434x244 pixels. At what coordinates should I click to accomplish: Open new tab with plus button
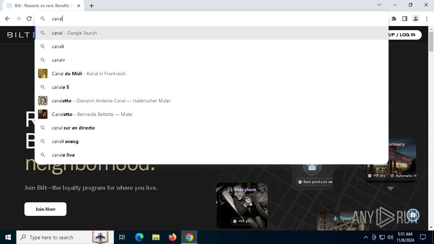tap(92, 6)
